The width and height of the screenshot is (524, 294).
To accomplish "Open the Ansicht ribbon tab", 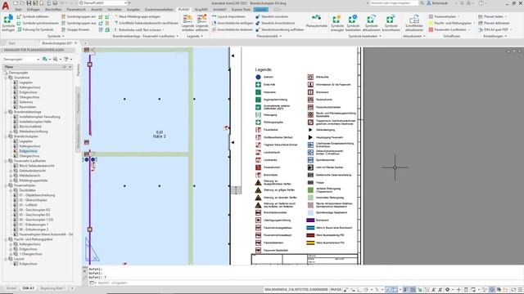I will [x=97, y=10].
